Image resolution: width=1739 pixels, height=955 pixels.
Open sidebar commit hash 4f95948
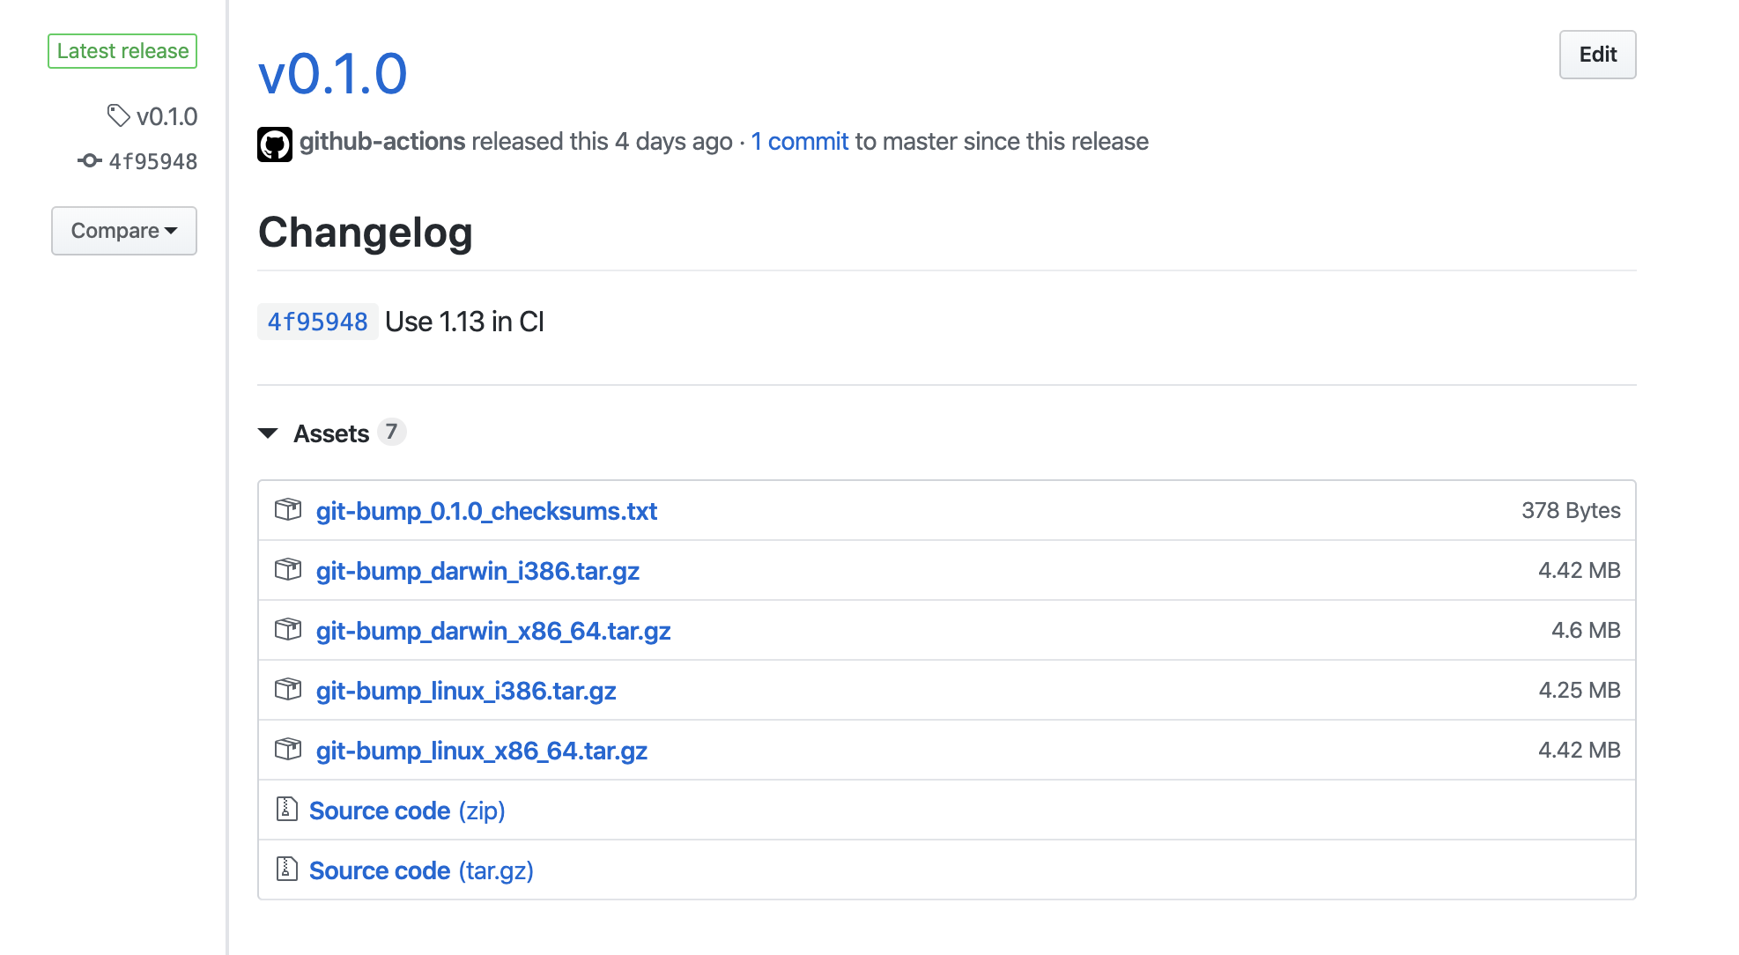152,161
